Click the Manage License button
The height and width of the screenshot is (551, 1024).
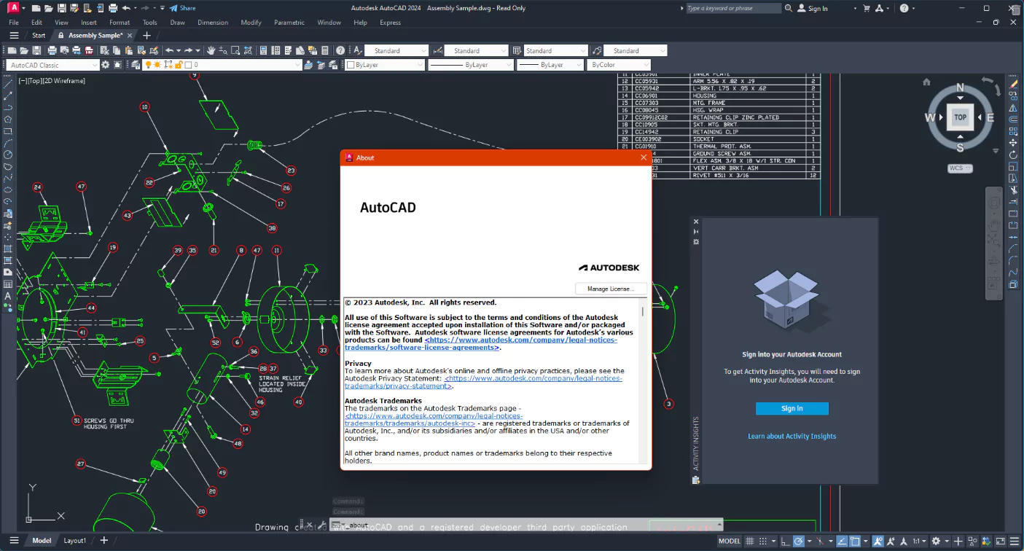pyautogui.click(x=611, y=289)
